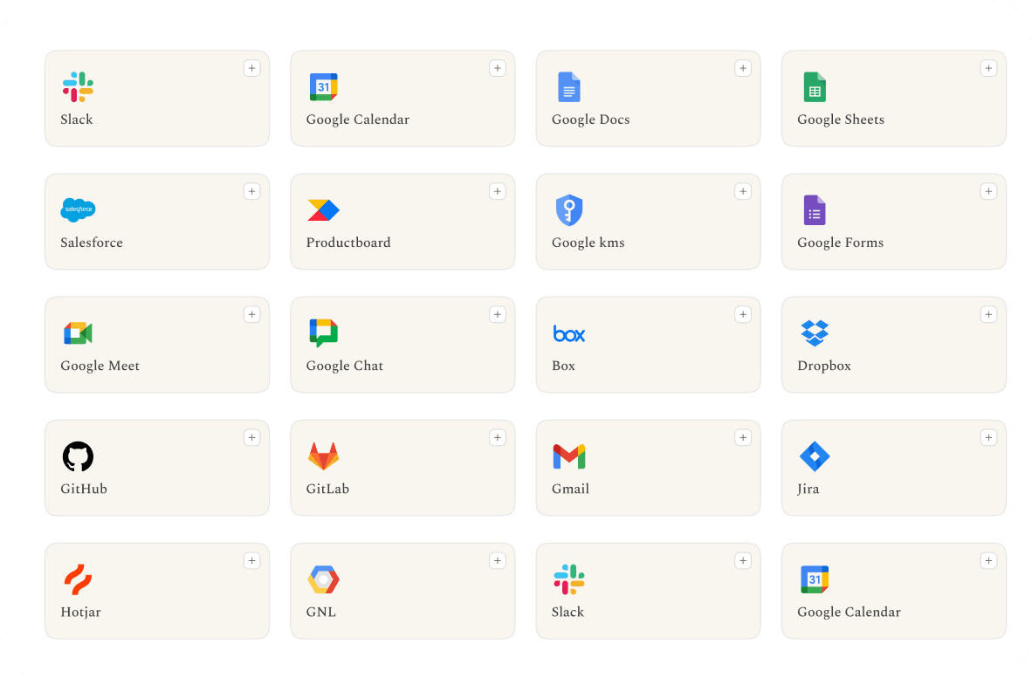1032x678 pixels.
Task: Add Google Sheets using the plus button
Action: tap(988, 68)
